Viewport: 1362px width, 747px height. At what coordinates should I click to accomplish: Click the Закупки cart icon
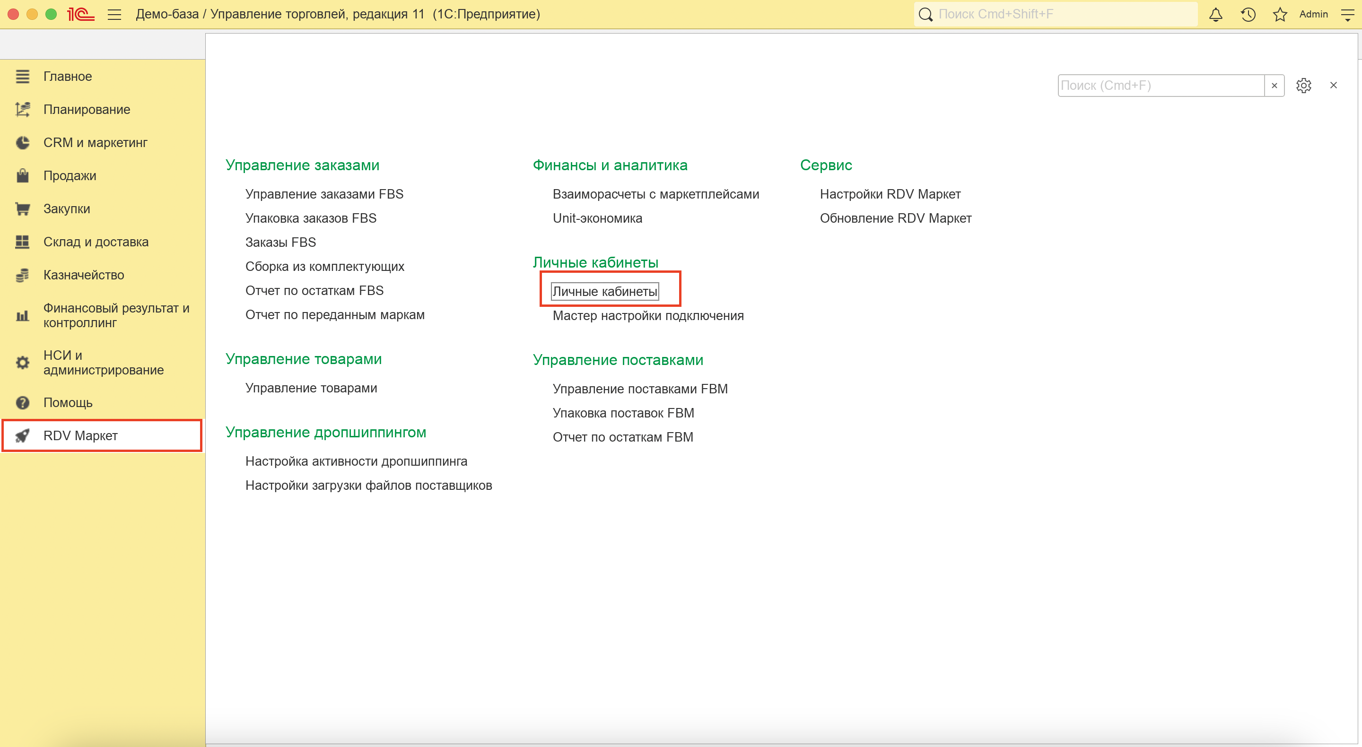[22, 209]
